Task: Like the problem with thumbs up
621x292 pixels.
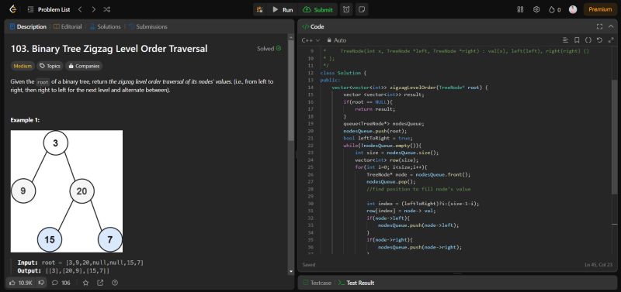Action: pyautogui.click(x=21, y=283)
